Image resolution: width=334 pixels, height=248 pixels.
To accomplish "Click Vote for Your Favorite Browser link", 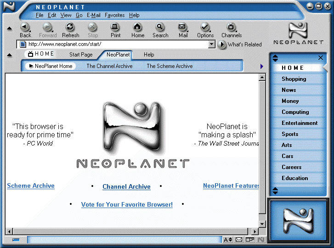I will (x=127, y=204).
